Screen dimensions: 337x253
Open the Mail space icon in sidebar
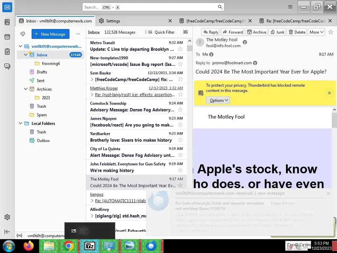pos(7,7)
